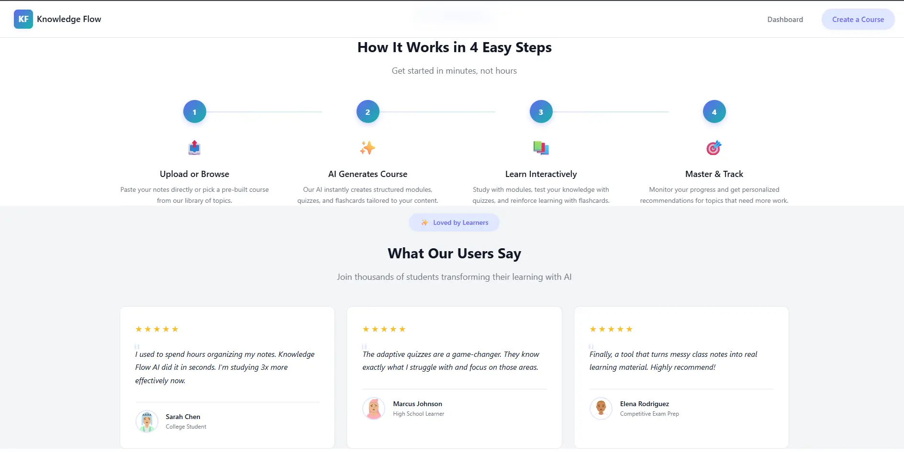Click step number 4 circle

(x=714, y=111)
